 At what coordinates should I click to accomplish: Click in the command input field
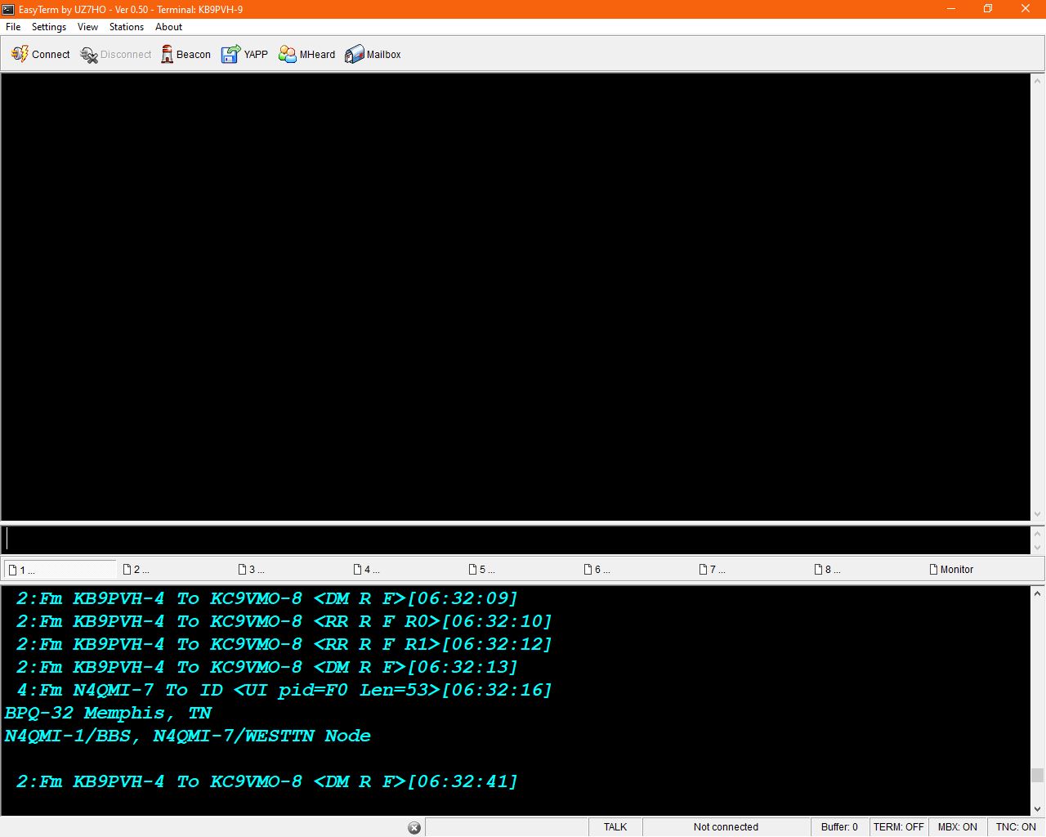pyautogui.click(x=516, y=539)
